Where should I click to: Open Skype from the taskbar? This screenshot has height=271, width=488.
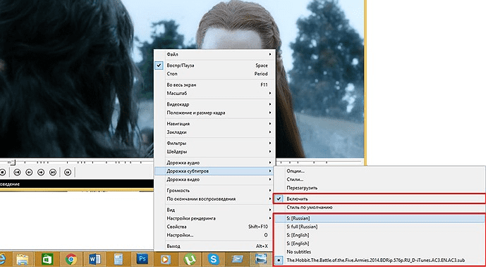click(214, 259)
